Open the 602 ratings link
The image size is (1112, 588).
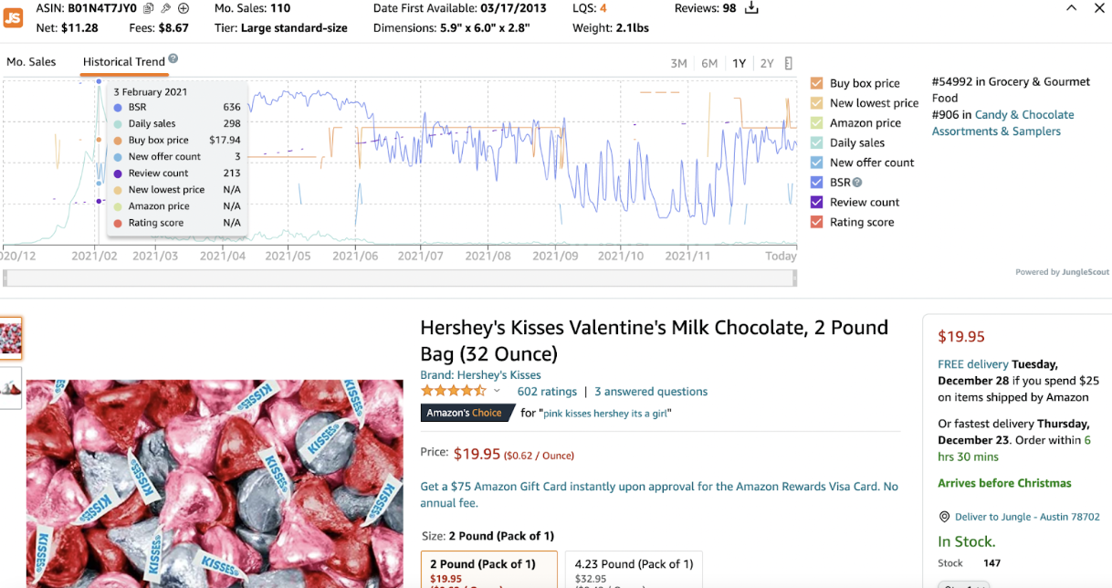coord(547,392)
